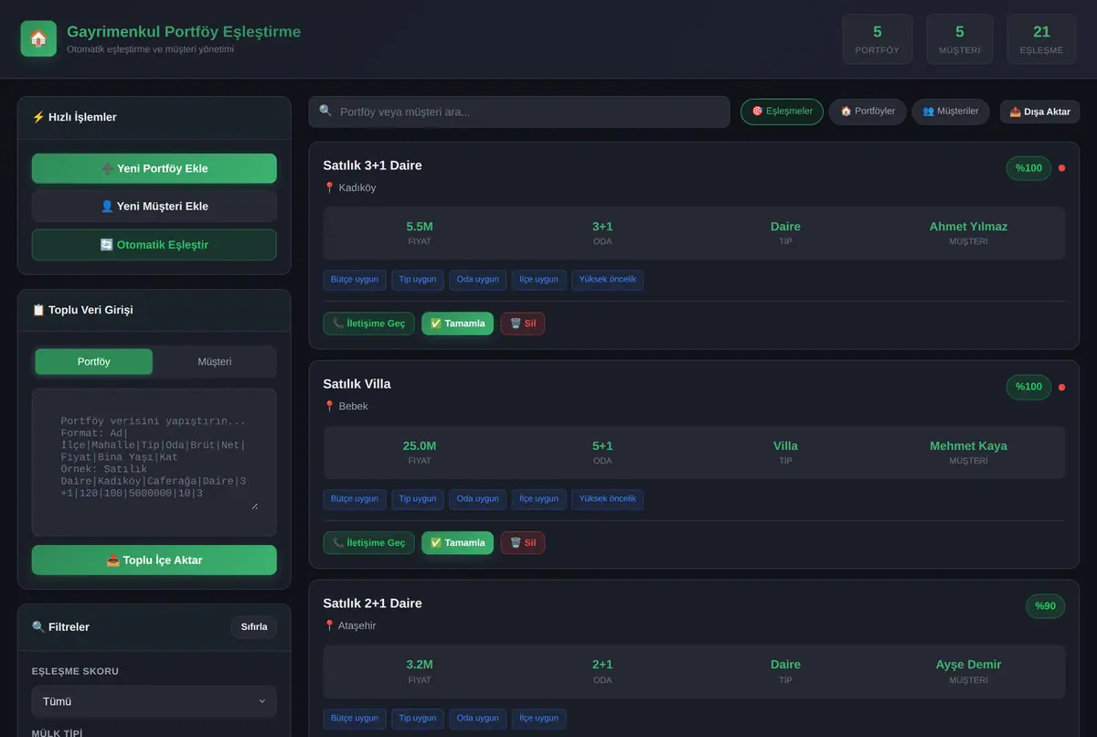Click Tamamla on the Satılık 3+1 Daire card
The height and width of the screenshot is (737, 1097).
pos(457,324)
